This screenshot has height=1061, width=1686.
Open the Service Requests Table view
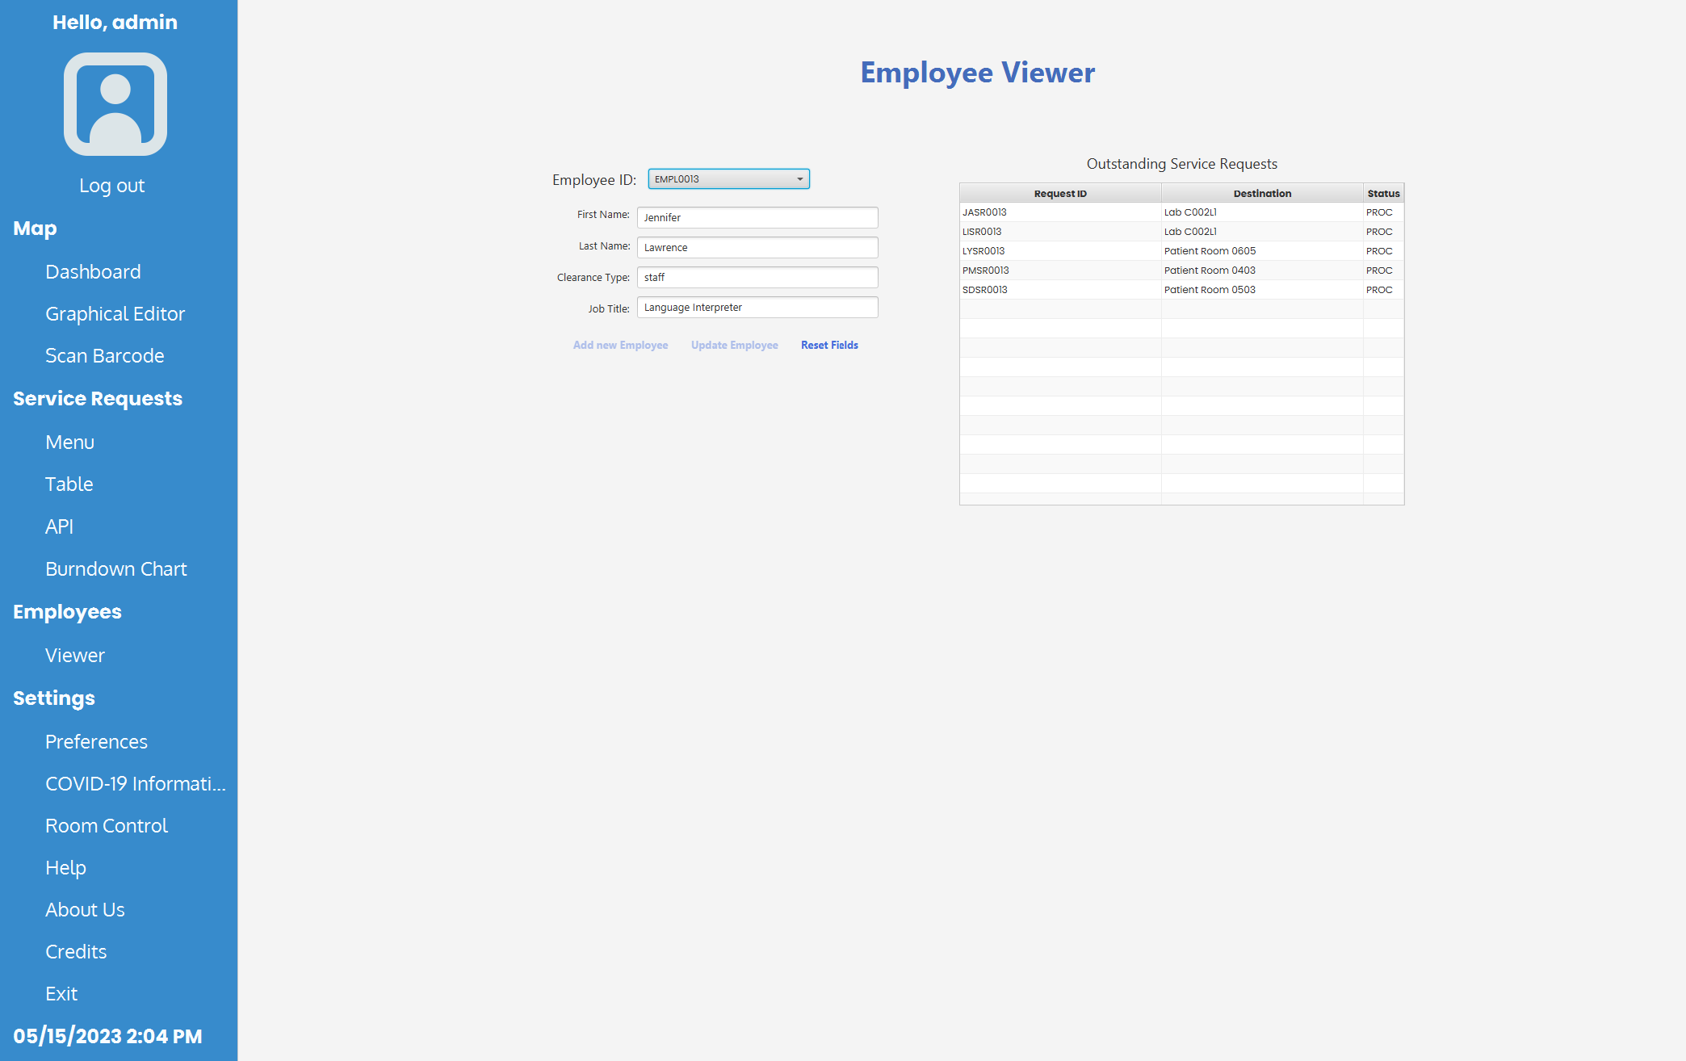point(69,484)
